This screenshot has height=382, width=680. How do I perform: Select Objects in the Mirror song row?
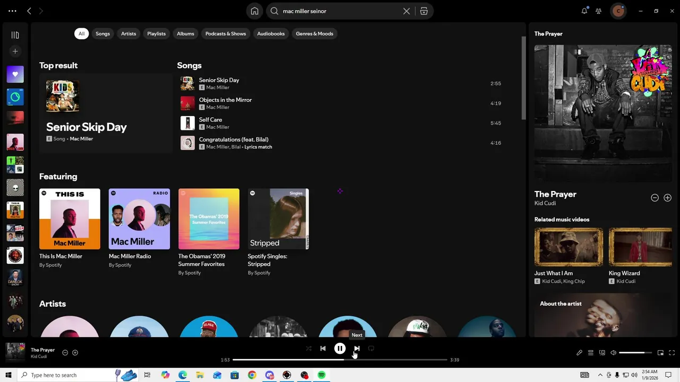click(x=341, y=103)
